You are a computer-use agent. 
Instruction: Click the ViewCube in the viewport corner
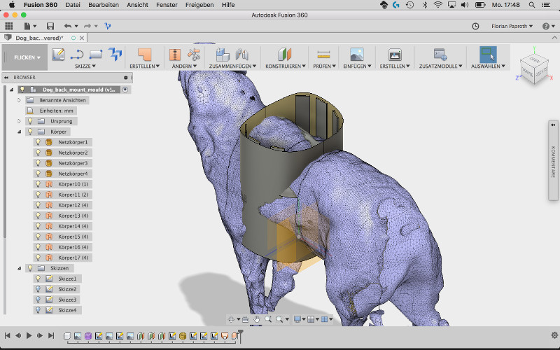click(x=534, y=69)
